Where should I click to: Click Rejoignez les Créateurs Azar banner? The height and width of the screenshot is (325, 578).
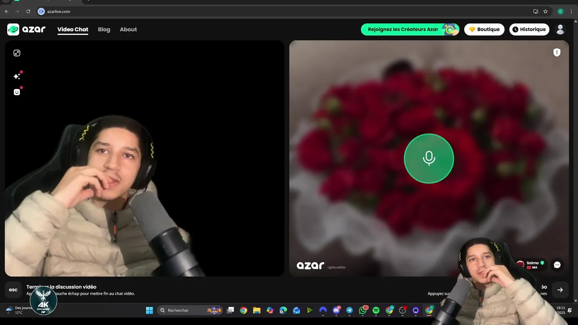pyautogui.click(x=410, y=29)
